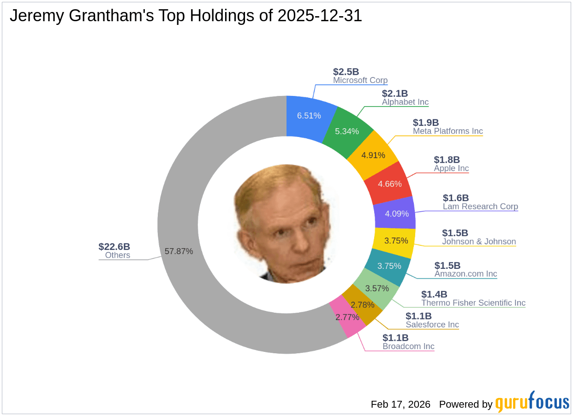The image size is (573, 416).
Task: Select the light green Thermo Fisher slice
Action: pos(377,289)
